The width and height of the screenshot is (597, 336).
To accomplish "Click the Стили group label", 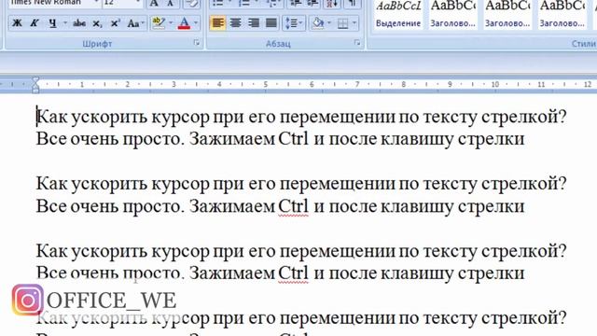I will click(x=584, y=44).
